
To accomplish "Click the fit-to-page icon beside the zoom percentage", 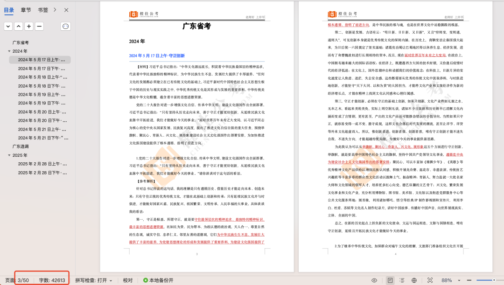I will (429, 280).
